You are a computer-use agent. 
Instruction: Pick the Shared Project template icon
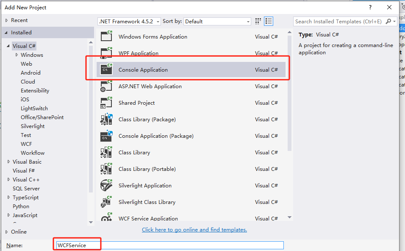106,102
